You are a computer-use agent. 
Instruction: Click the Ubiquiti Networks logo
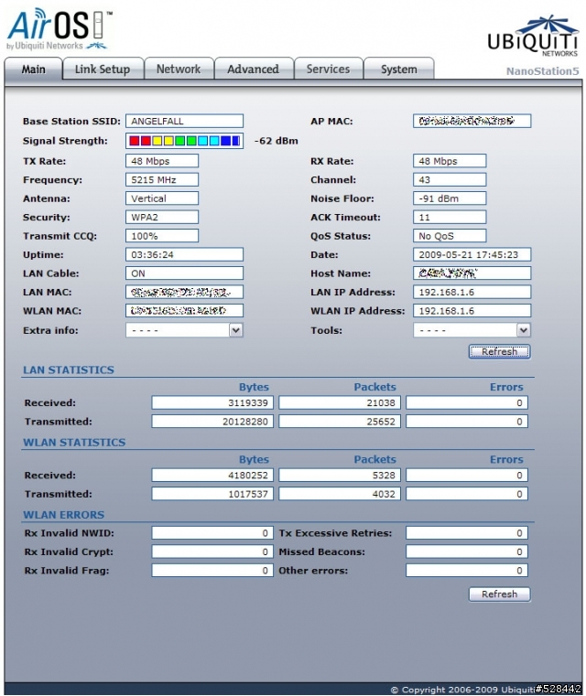click(533, 37)
